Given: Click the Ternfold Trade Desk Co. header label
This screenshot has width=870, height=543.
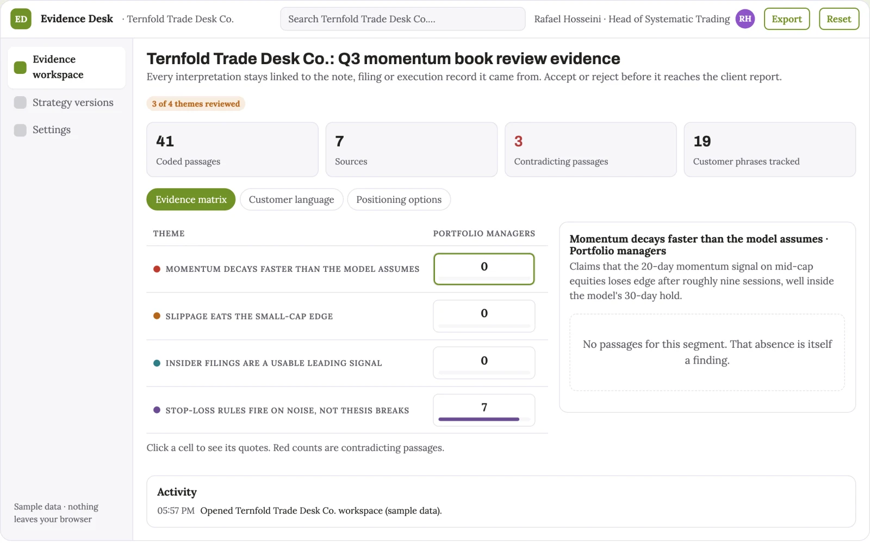Looking at the screenshot, I should tap(180, 19).
